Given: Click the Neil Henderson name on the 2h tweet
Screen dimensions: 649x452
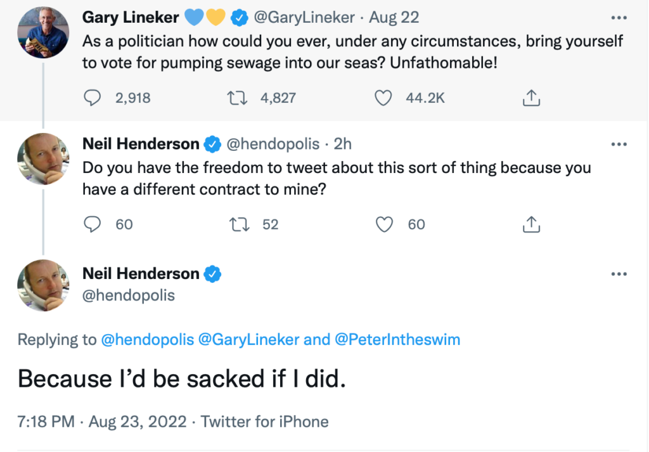Looking at the screenshot, I should pos(141,144).
